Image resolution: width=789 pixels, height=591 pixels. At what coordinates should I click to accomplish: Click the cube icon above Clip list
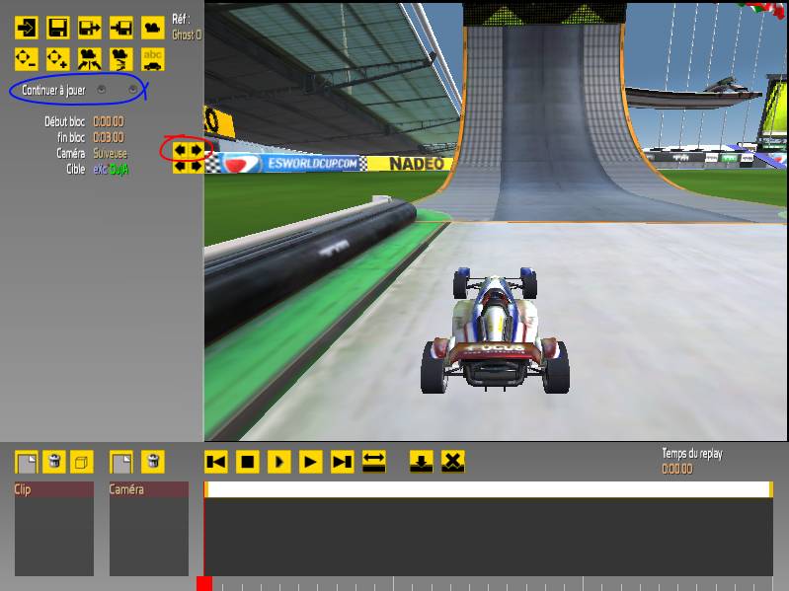pyautogui.click(x=82, y=462)
